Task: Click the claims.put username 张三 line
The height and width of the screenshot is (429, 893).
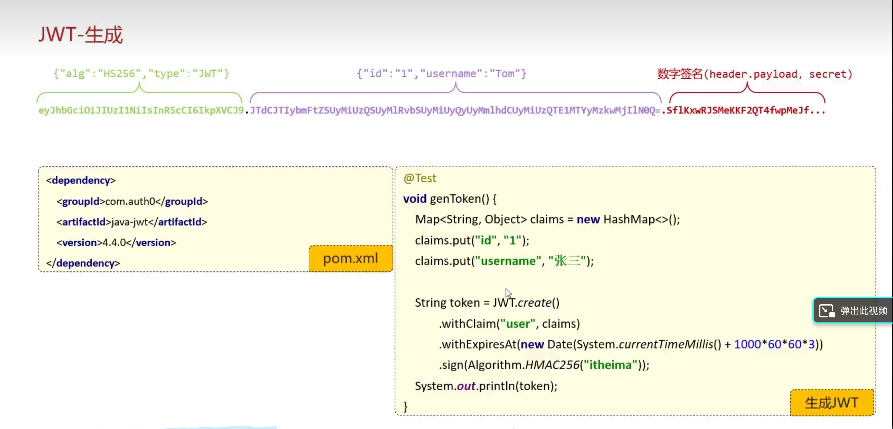Action: point(504,261)
